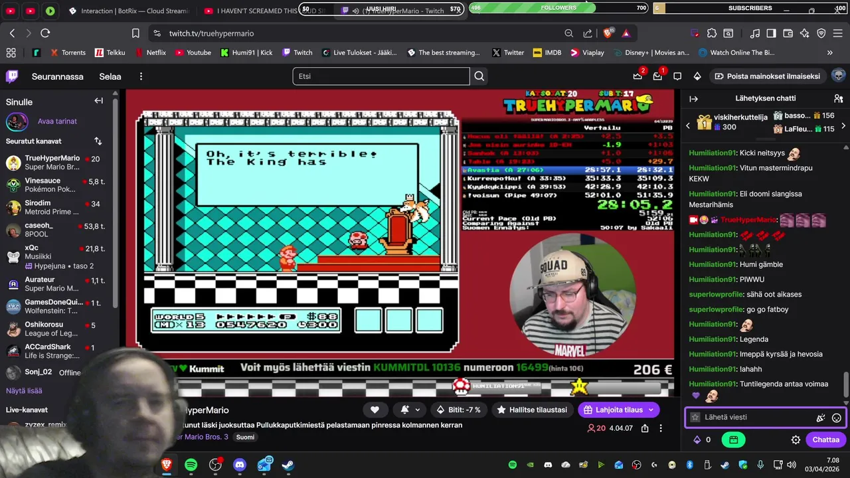This screenshot has height=478, width=850.
Task: Open the browser playlist music note icon
Action: [755, 33]
